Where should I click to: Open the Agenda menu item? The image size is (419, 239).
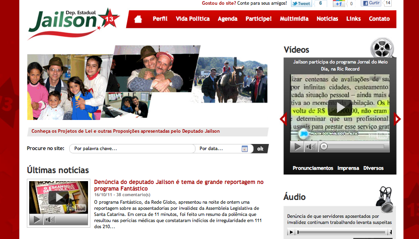pyautogui.click(x=227, y=19)
